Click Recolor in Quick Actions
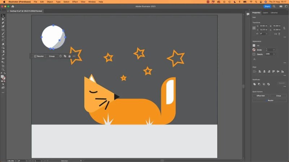The width and height of the screenshot is (289, 162). 269,100
